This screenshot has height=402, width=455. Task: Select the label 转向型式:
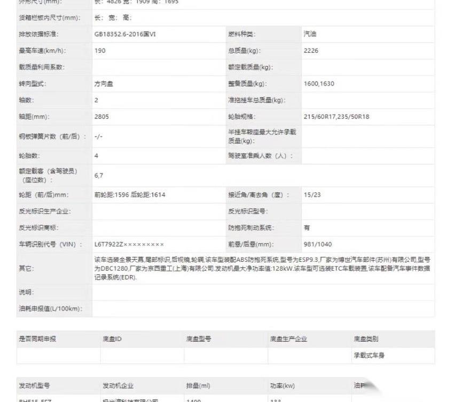point(33,84)
